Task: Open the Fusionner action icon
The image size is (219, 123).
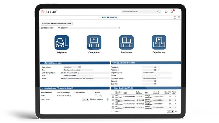Action: pyautogui.click(x=126, y=42)
